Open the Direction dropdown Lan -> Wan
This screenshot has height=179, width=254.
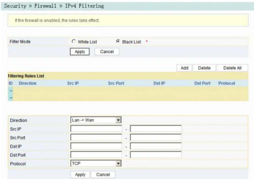tap(96, 120)
